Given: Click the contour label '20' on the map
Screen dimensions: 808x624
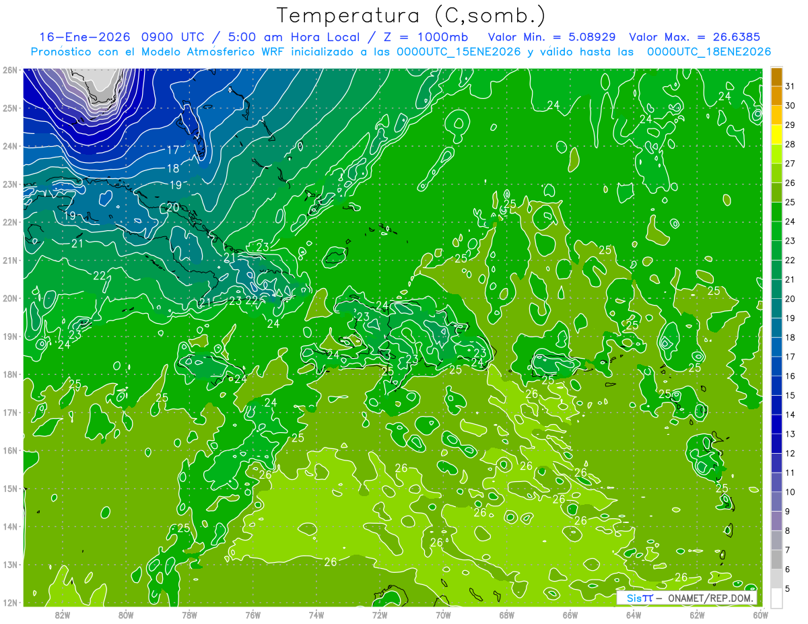Looking at the screenshot, I should 172,207.
